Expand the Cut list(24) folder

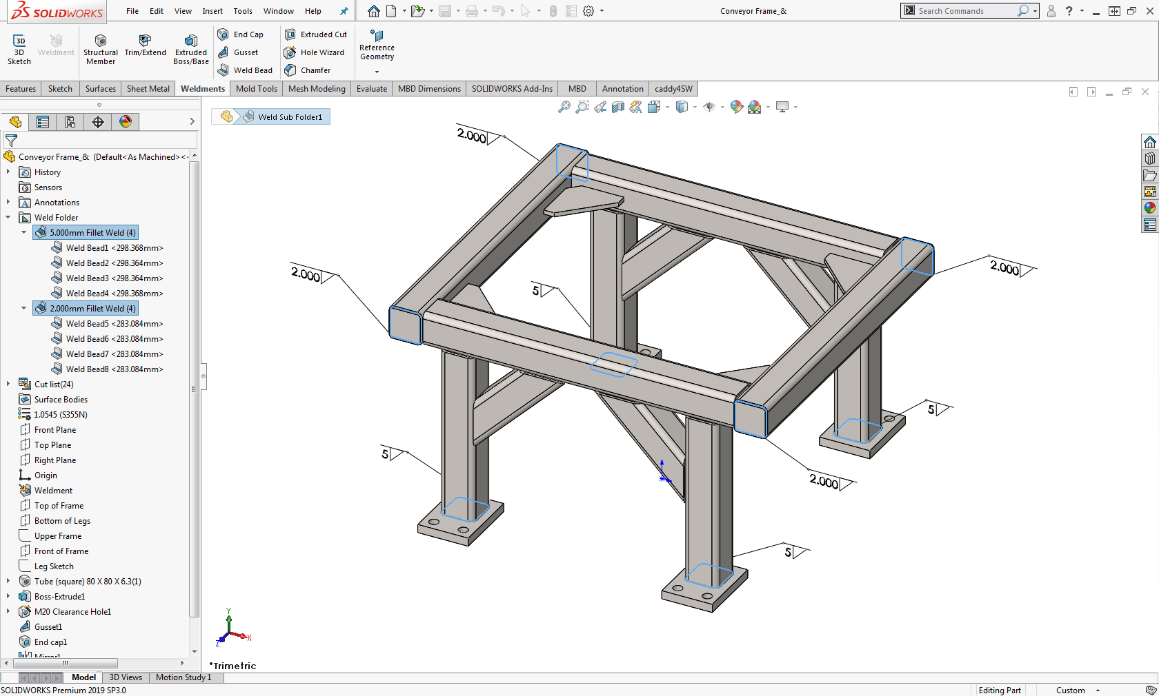pos(8,384)
